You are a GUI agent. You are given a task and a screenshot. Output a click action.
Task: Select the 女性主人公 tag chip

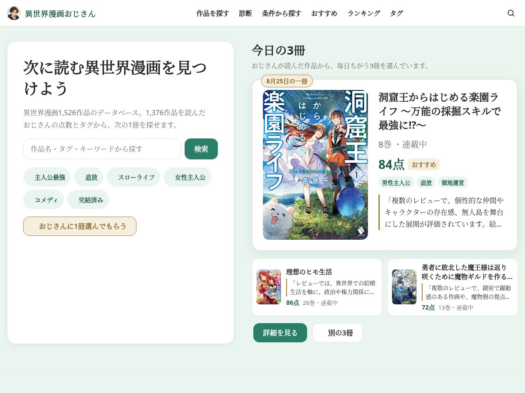(x=187, y=177)
